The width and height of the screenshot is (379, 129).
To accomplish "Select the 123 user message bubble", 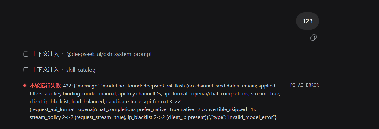I will [307, 21].
